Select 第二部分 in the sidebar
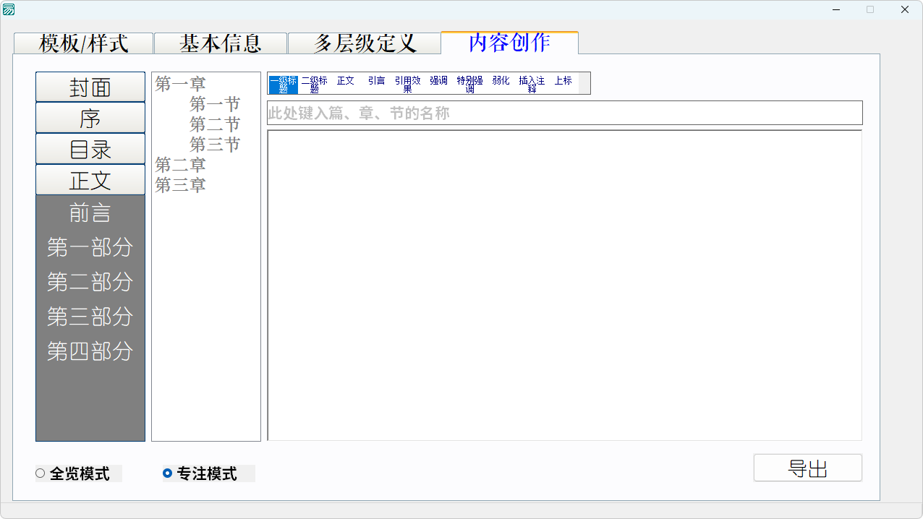 (x=90, y=282)
